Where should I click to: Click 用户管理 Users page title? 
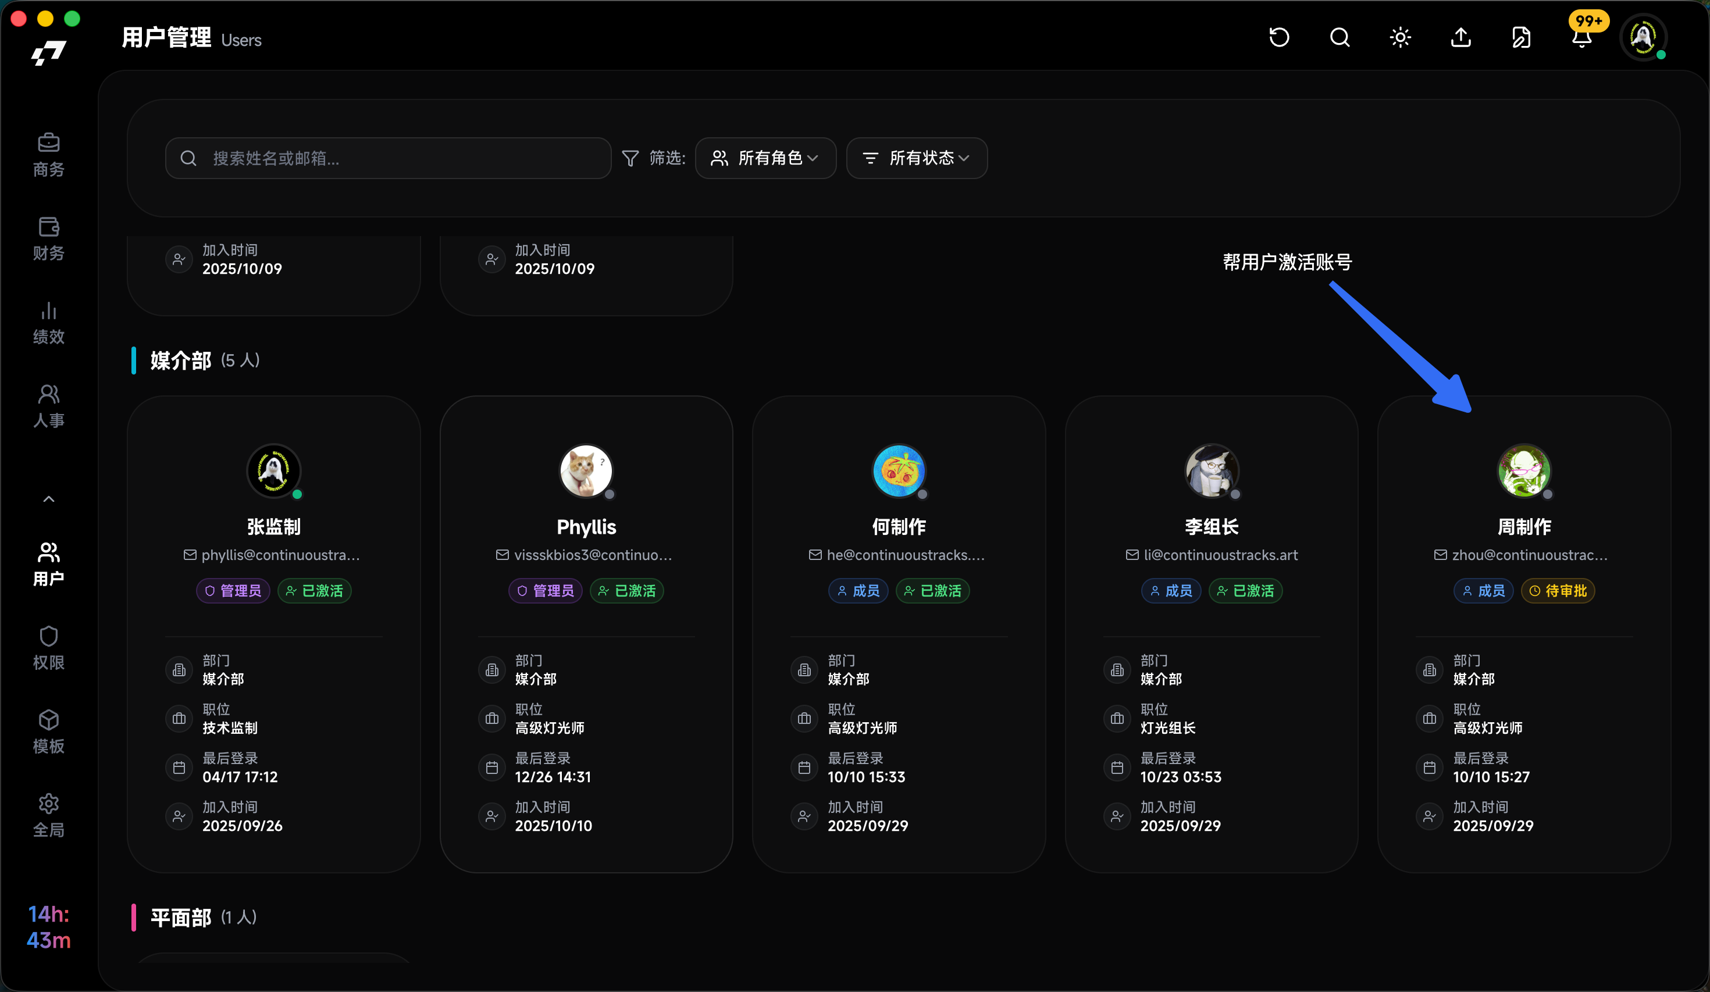click(191, 37)
